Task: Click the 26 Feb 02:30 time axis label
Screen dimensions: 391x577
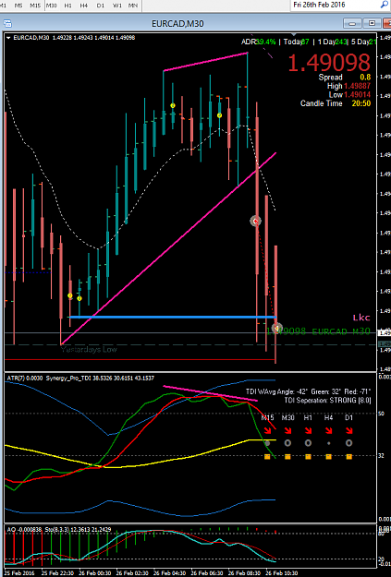Action: 132,573
